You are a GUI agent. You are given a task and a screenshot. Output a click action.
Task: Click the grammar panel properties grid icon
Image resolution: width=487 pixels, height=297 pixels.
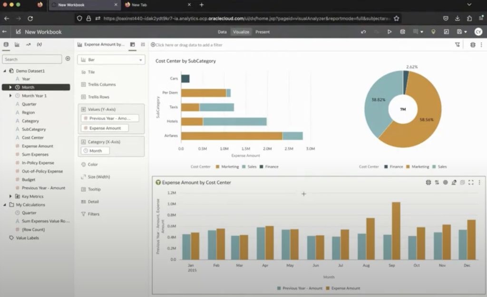143,44
